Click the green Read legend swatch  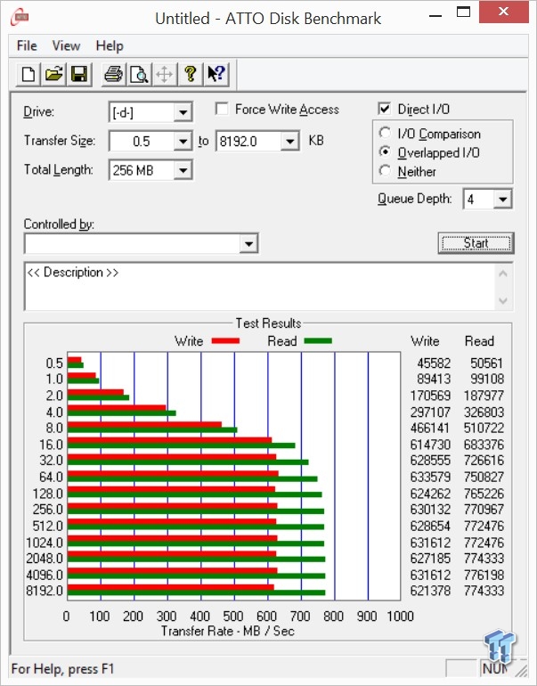point(318,341)
